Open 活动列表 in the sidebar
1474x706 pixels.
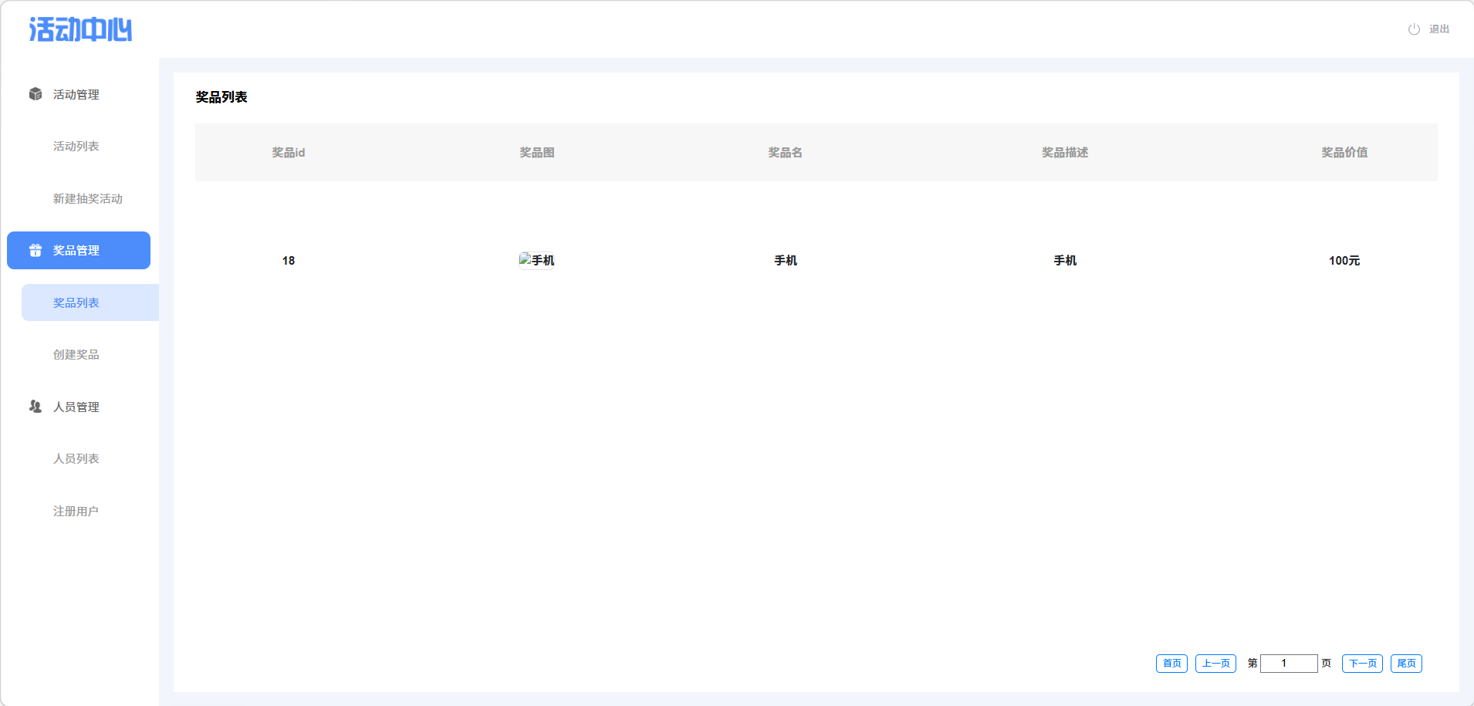(76, 146)
